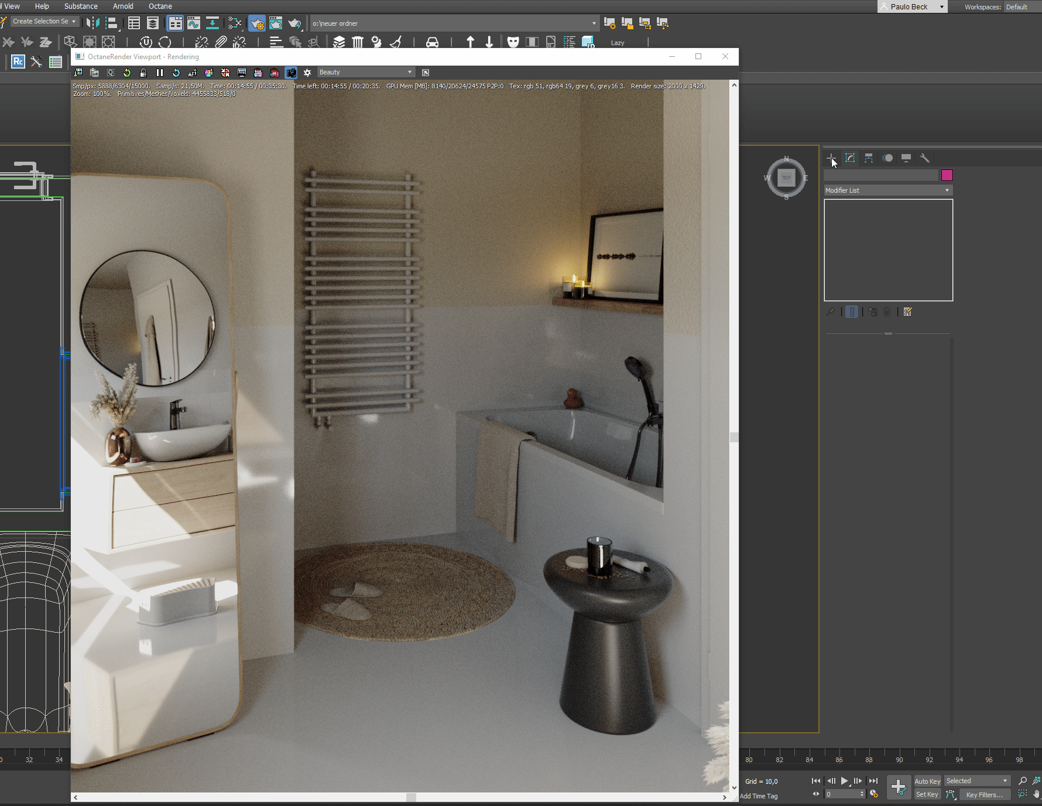
Task: Switch to the Modify command panel tab
Action: [850, 158]
